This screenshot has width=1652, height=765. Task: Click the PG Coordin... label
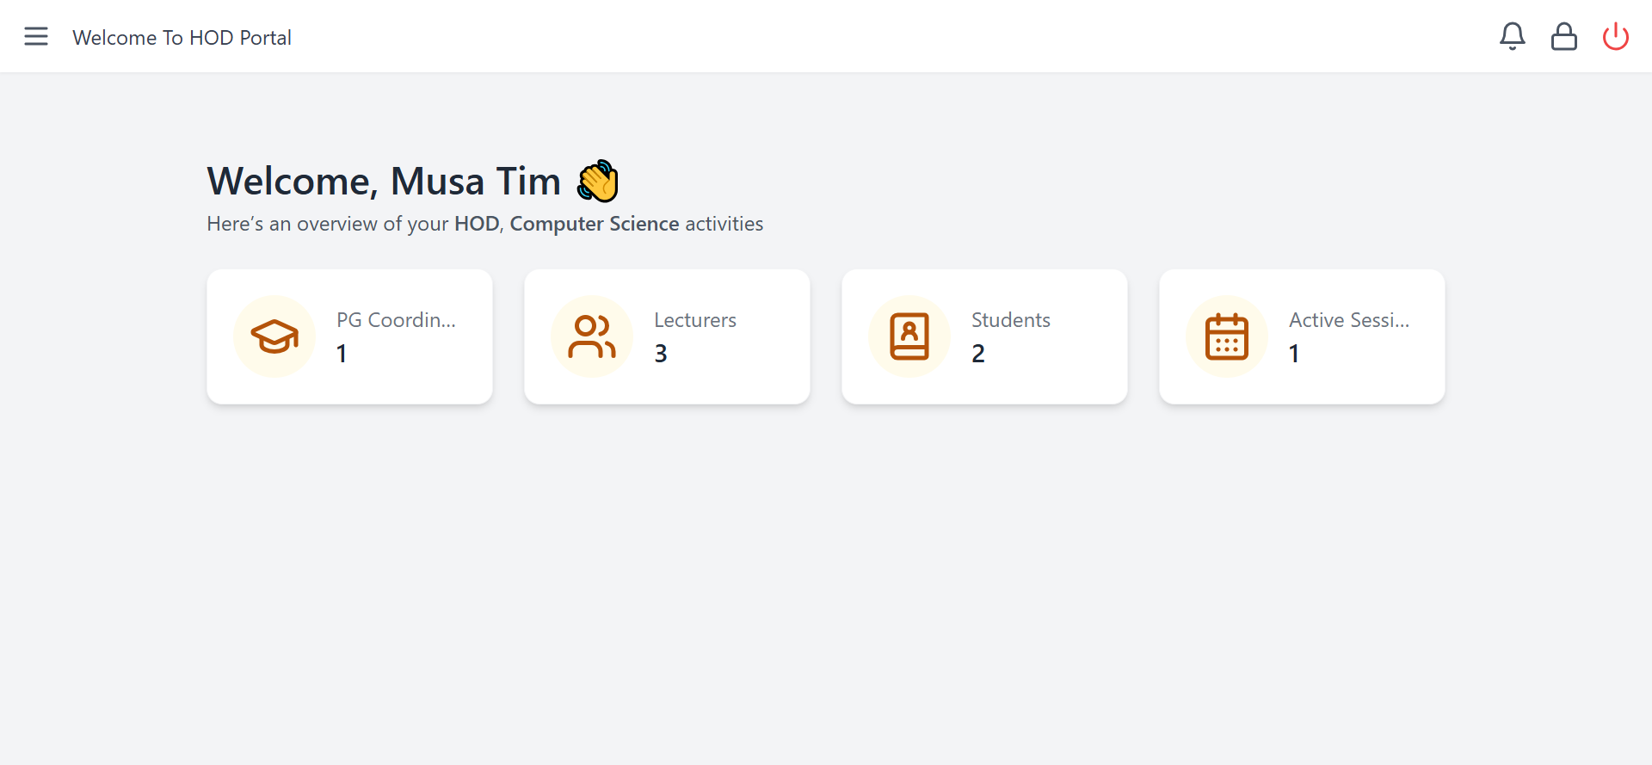(x=396, y=320)
